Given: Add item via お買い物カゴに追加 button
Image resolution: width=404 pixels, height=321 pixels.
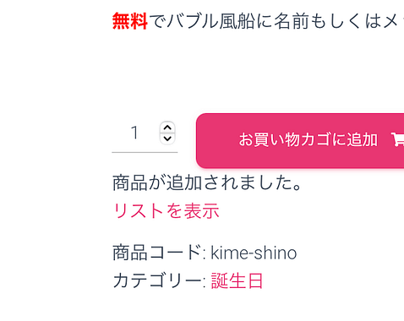Looking at the screenshot, I should point(300,140).
